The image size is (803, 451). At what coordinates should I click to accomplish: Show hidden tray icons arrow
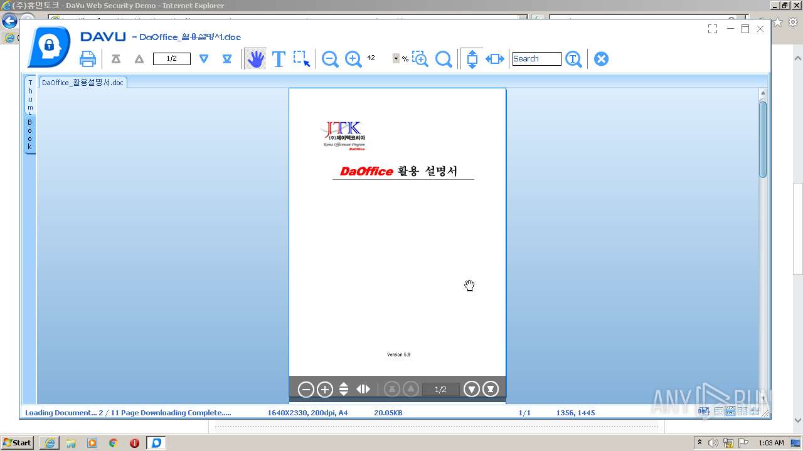(x=700, y=443)
